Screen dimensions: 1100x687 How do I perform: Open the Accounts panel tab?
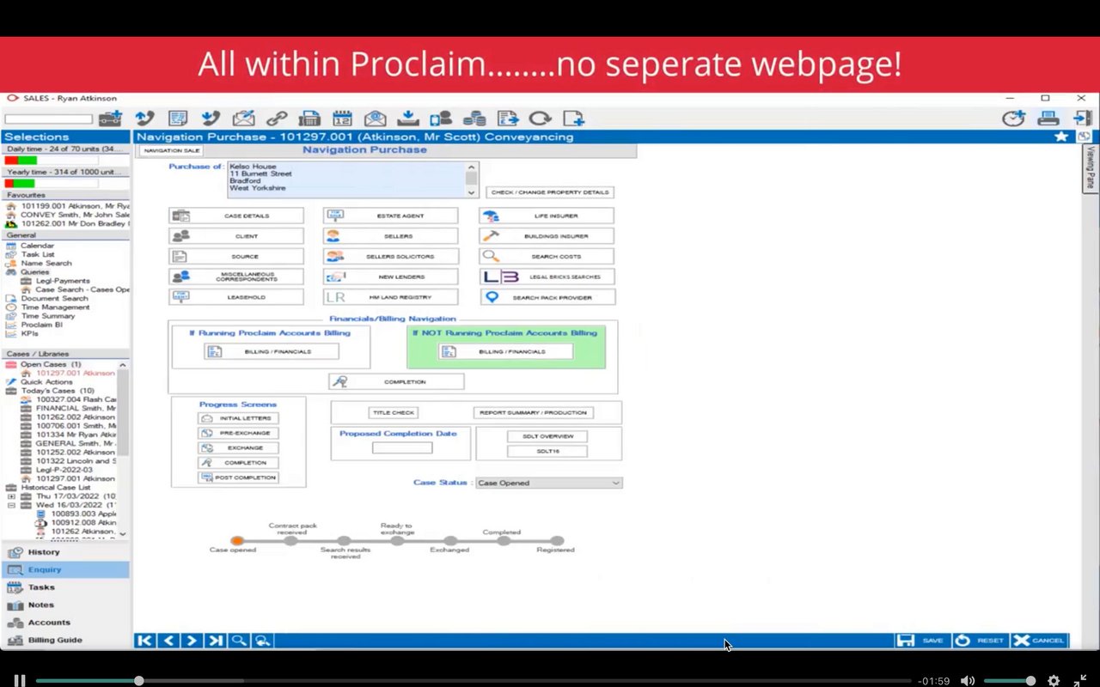point(65,623)
